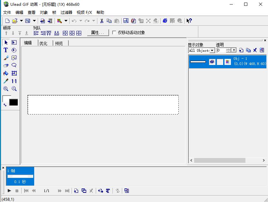Toggle 仅移动活动对象 checkbox
Viewport: 268px width, 202px height.
coord(114,32)
